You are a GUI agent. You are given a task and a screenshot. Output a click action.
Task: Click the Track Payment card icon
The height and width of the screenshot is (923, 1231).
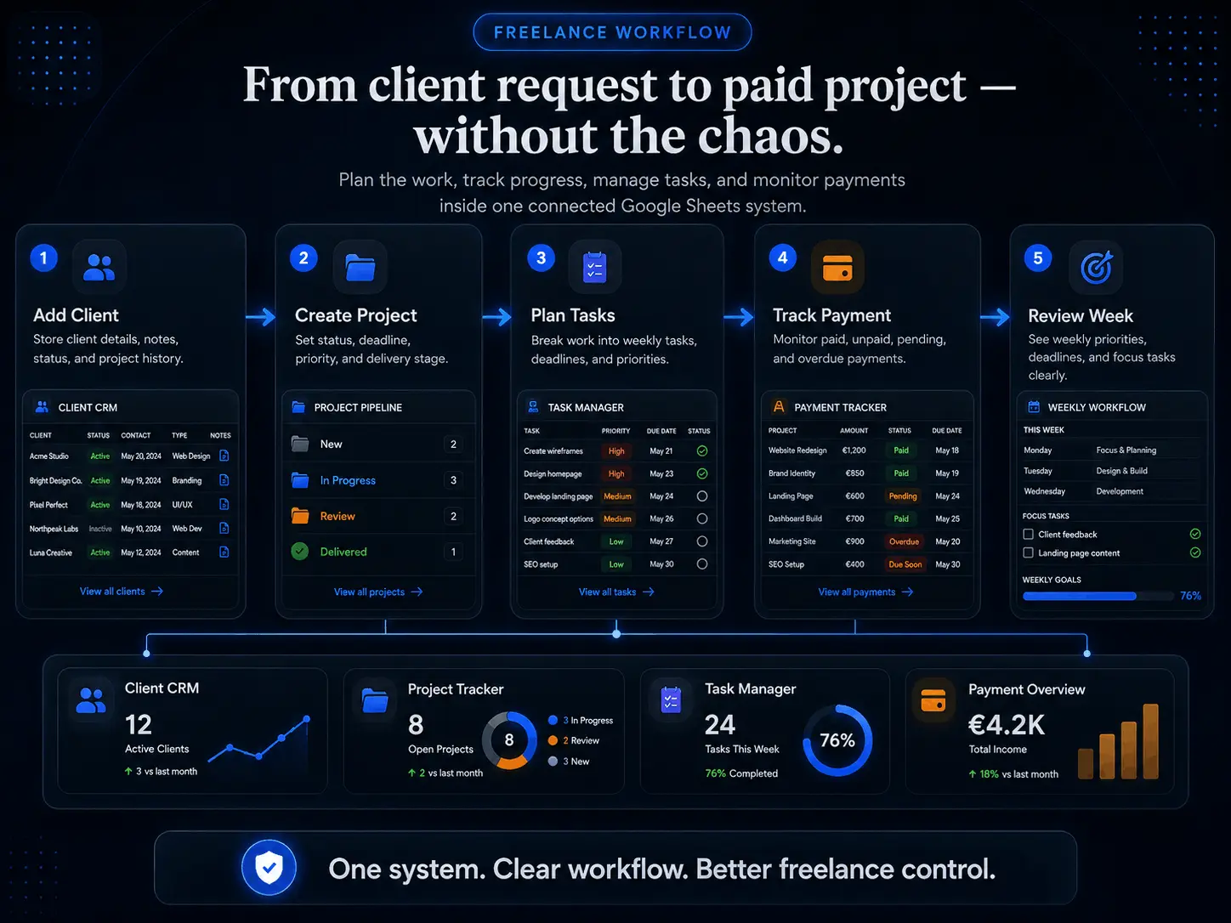[837, 267]
